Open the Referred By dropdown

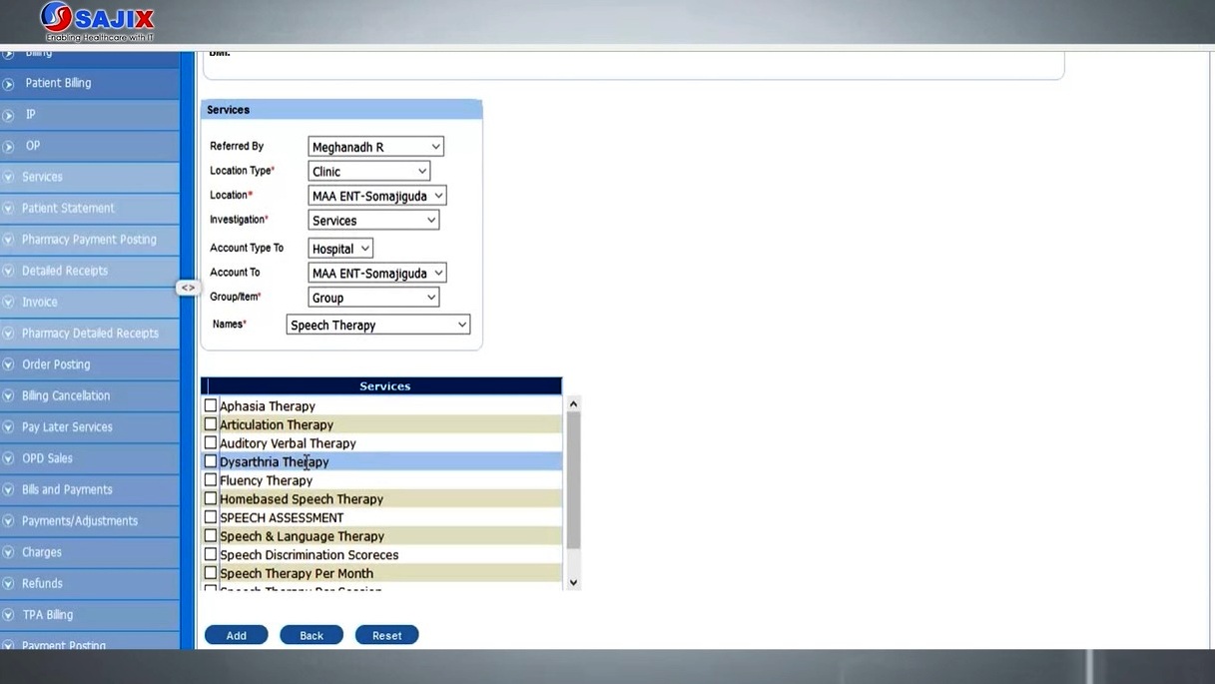[375, 147]
